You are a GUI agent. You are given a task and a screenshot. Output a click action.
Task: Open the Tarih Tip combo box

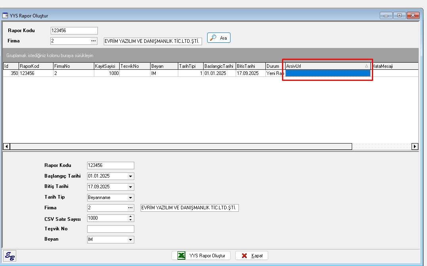click(x=130, y=197)
